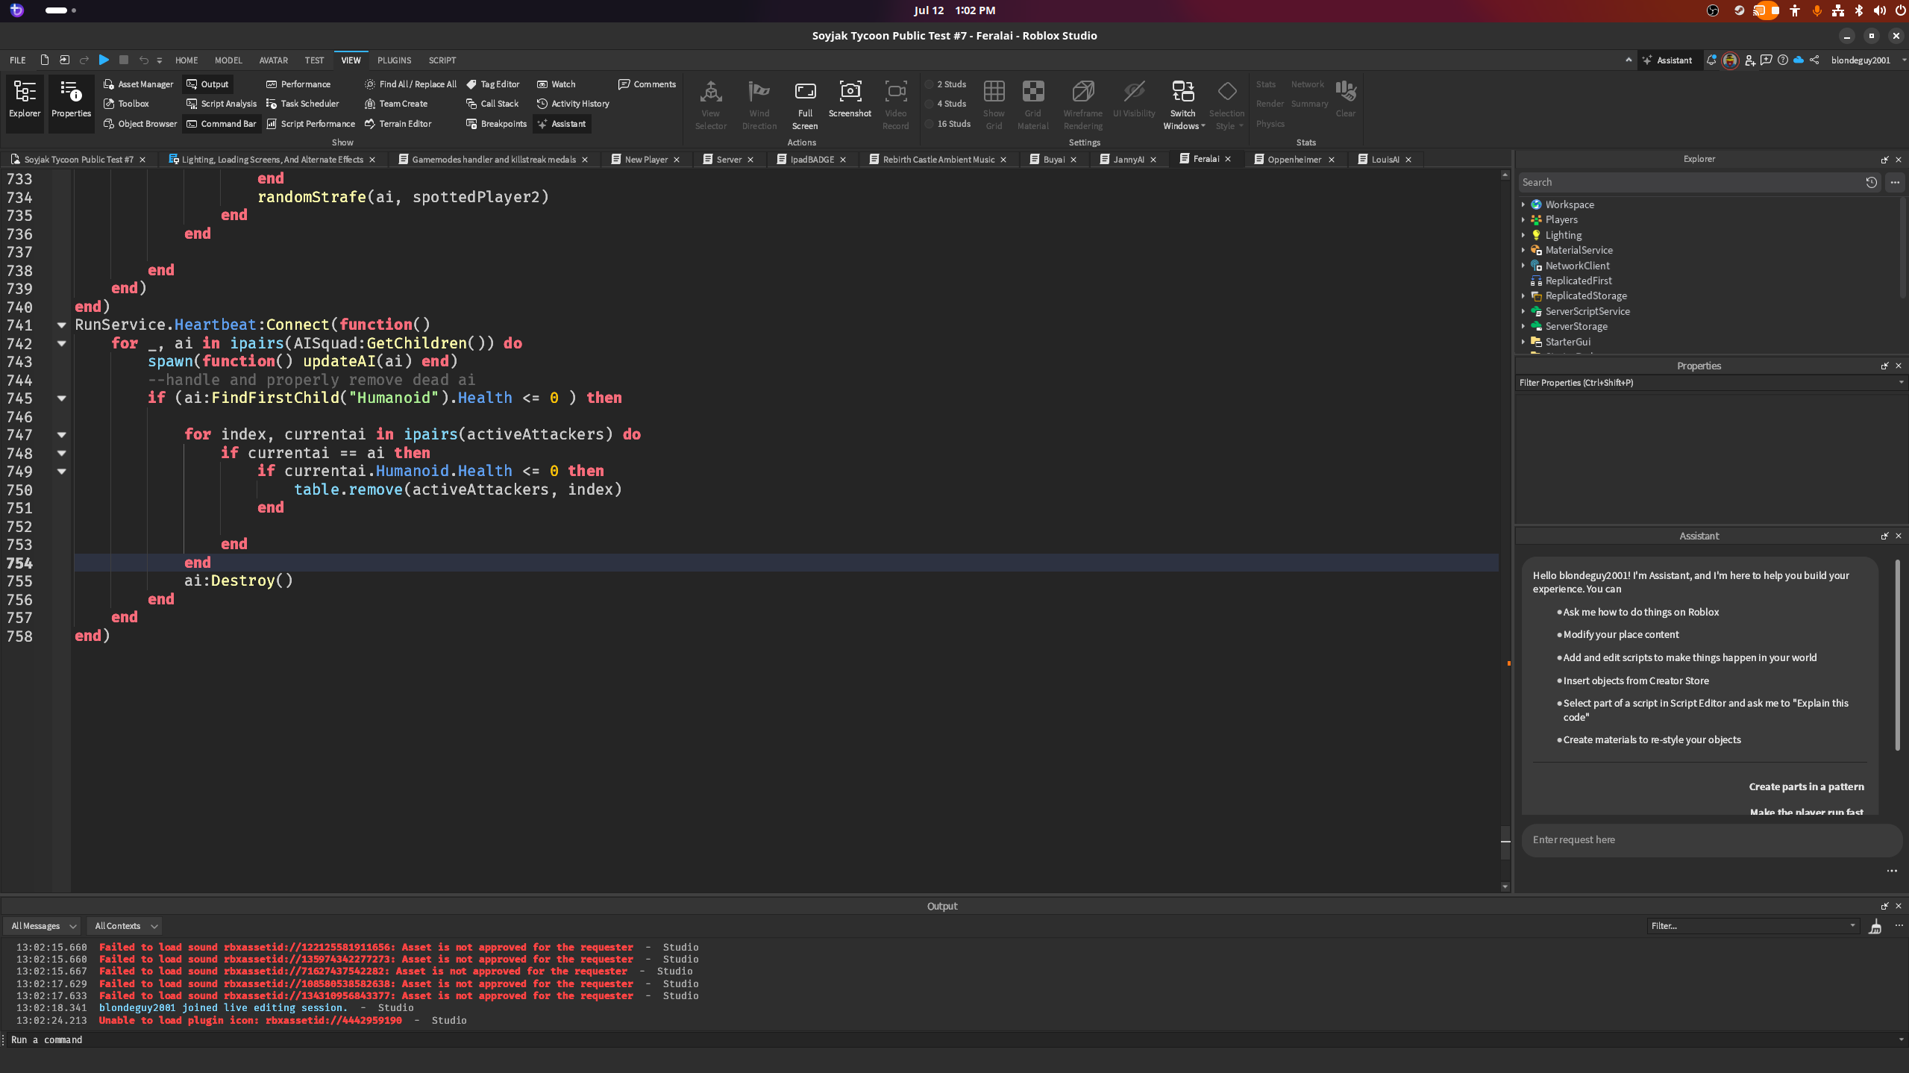Screen dimensions: 1909x1073
Task: Open the FILE menu
Action: [x=18, y=60]
